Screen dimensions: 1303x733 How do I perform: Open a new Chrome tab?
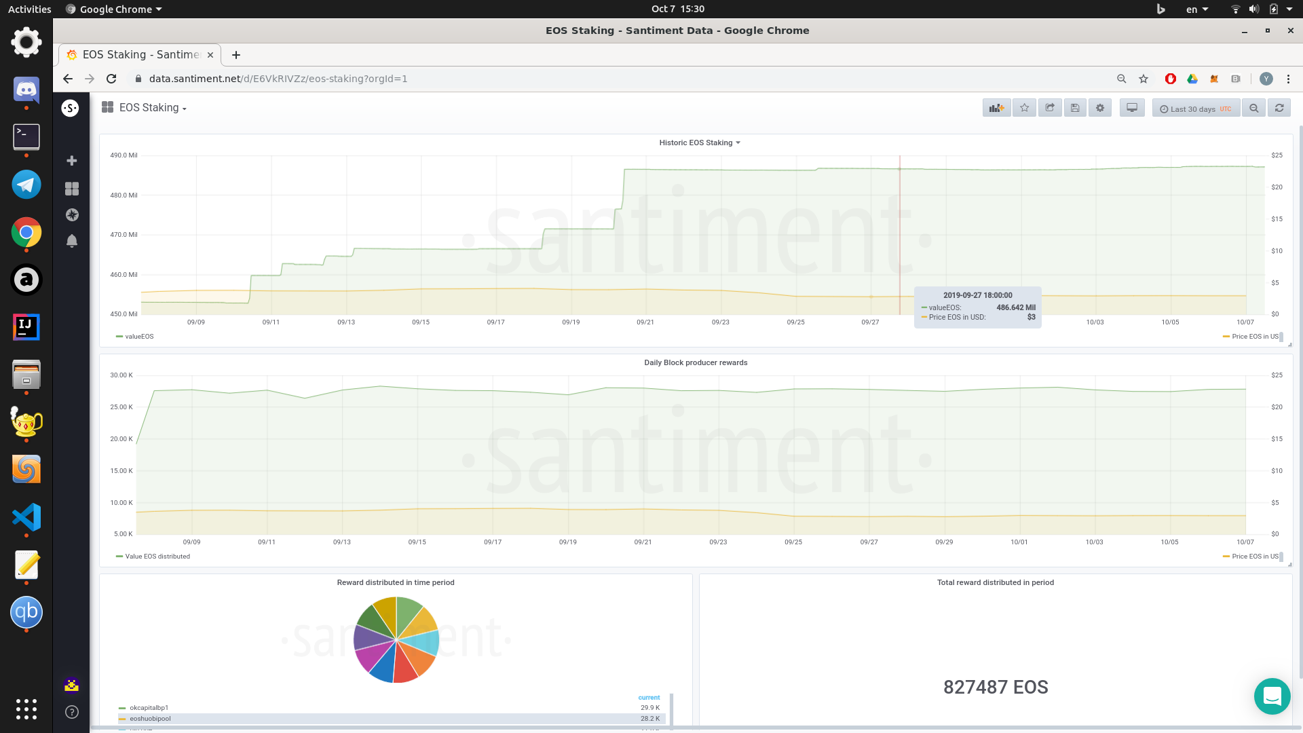(236, 55)
